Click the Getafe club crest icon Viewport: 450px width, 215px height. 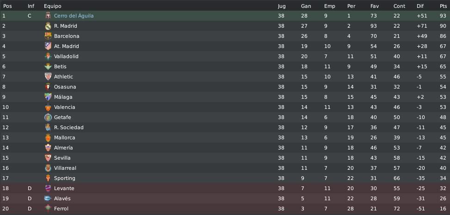48,117
